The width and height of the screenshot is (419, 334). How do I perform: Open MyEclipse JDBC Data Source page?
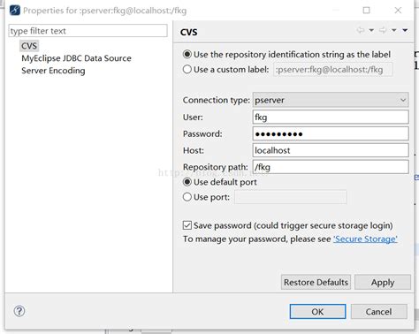76,58
